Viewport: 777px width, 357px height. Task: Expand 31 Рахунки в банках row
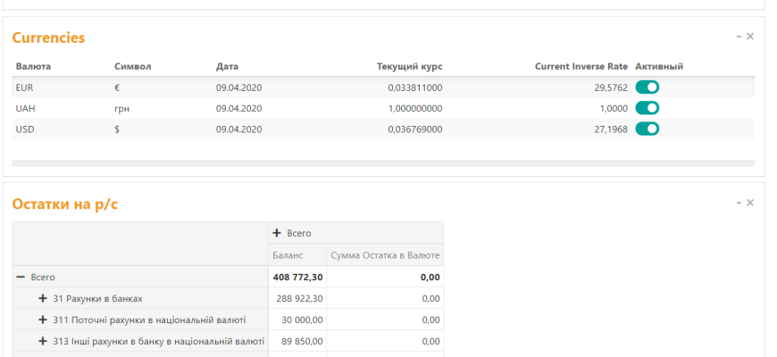pos(42,298)
